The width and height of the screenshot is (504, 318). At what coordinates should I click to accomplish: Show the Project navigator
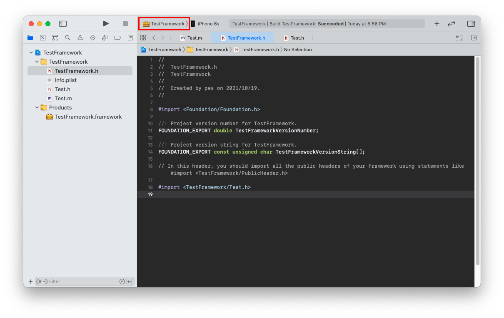pyautogui.click(x=30, y=37)
